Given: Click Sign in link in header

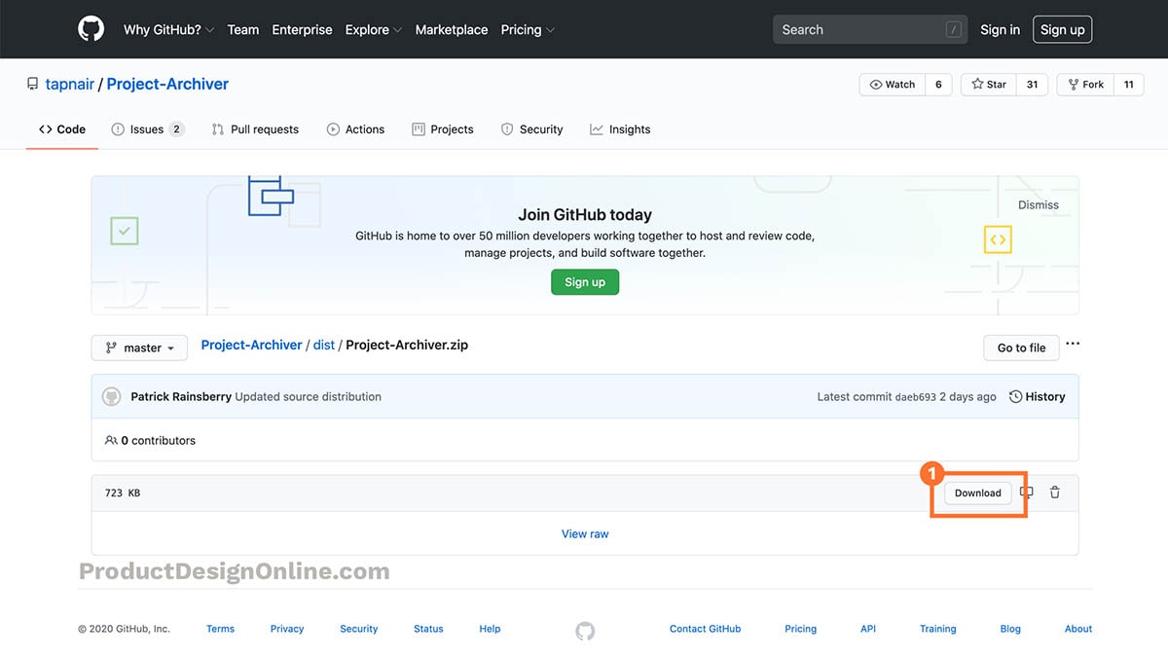Looking at the screenshot, I should [x=1001, y=30].
